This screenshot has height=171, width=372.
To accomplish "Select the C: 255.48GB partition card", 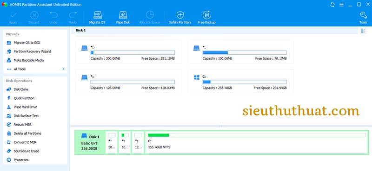I will click(x=240, y=81).
